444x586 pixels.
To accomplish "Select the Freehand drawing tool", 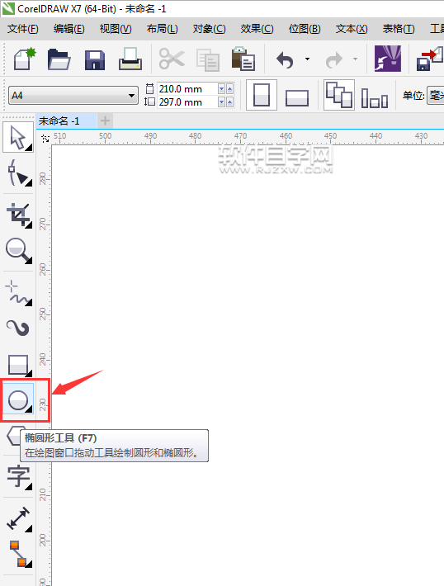I will (x=18, y=293).
